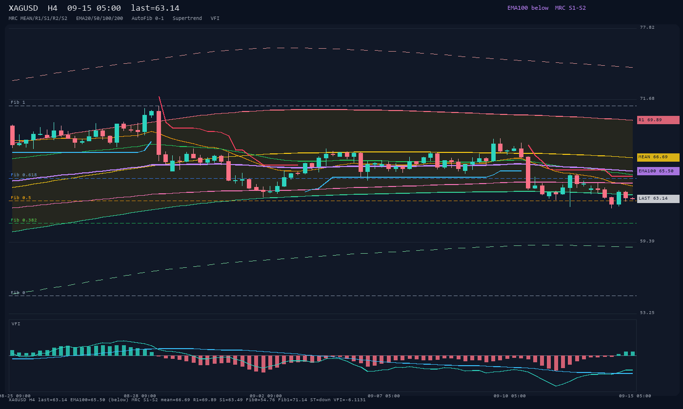Select "VFI" in the top indicator legend

[215, 19]
